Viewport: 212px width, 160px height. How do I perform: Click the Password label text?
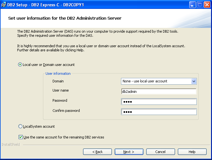point(60,100)
